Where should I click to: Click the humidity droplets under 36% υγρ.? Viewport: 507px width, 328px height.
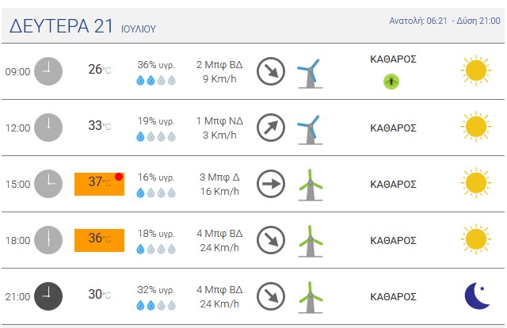tap(156, 80)
